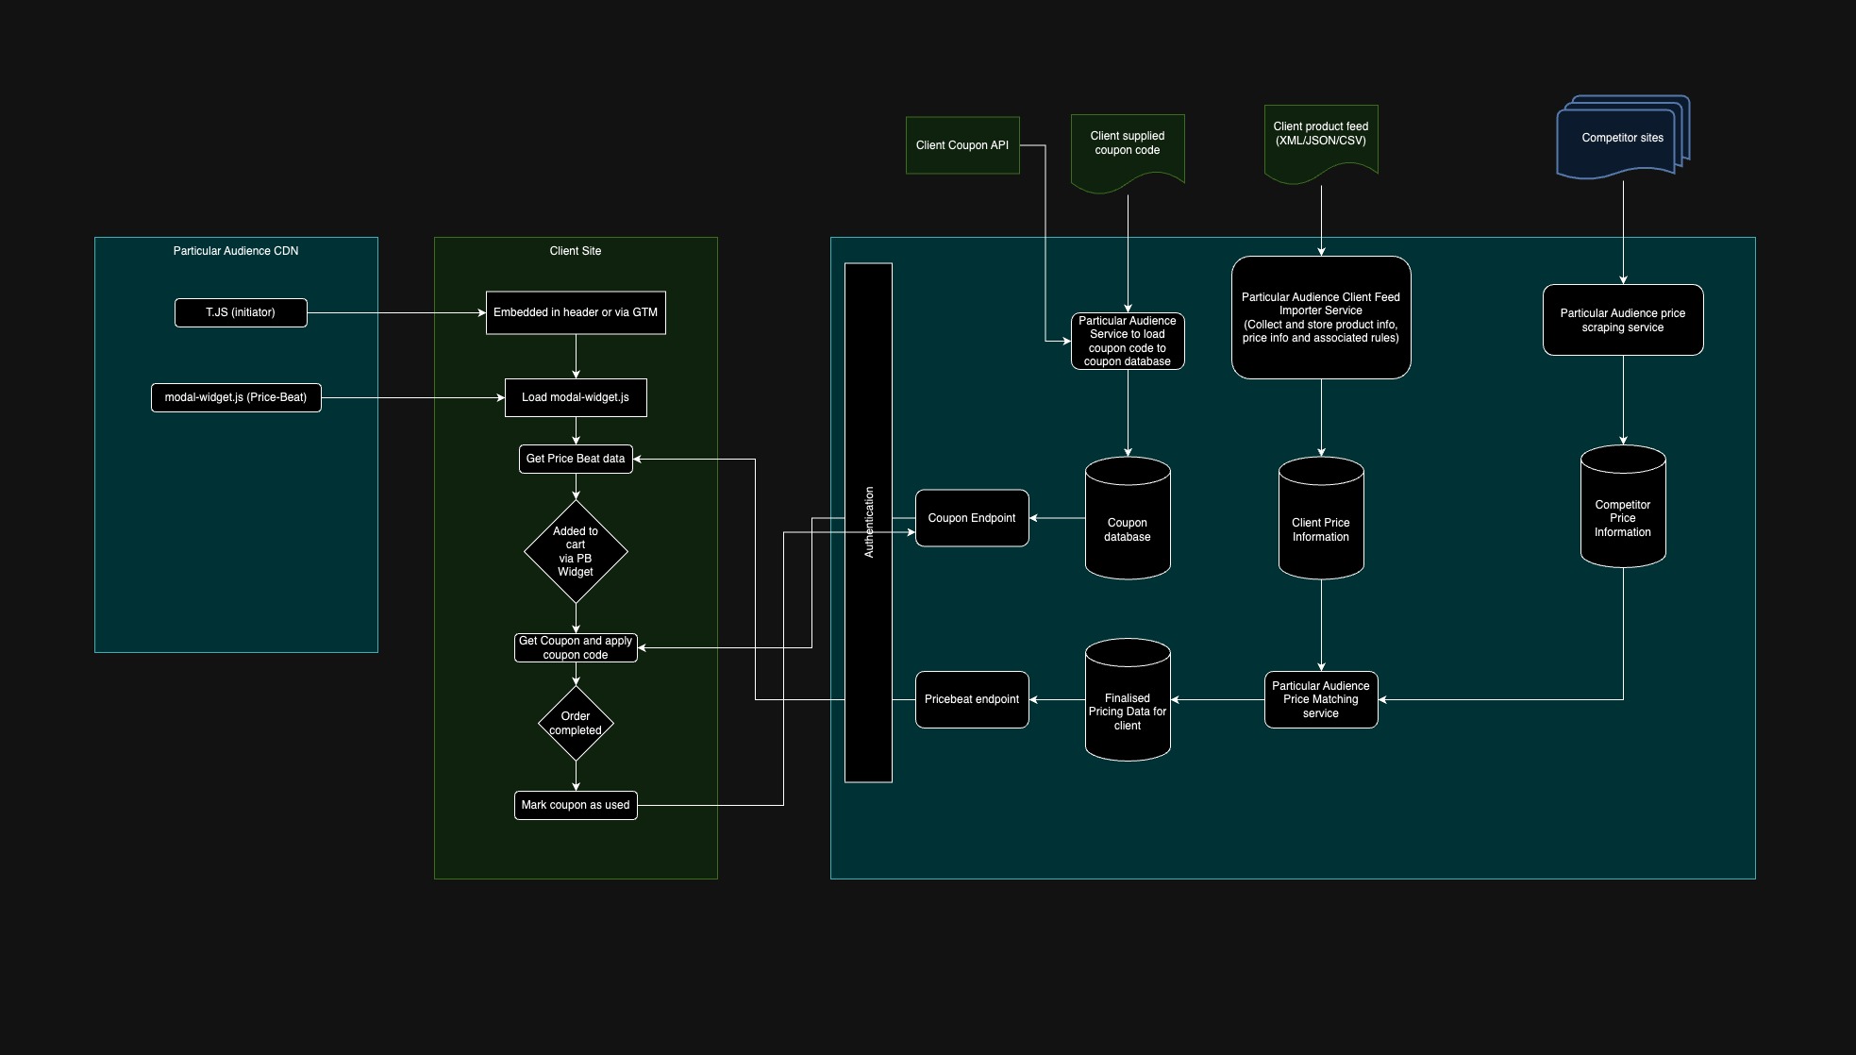Select the modal-widget.js (Price-Beat) box
1856x1055 pixels.
tap(236, 397)
